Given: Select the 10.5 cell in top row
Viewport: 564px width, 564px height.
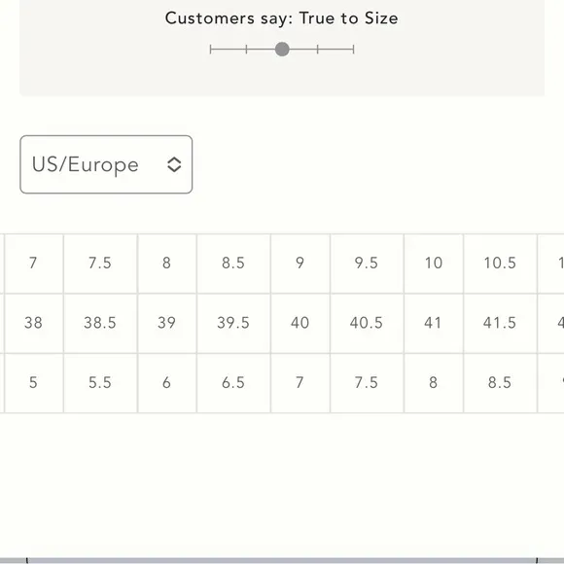Looking at the screenshot, I should pos(501,264).
